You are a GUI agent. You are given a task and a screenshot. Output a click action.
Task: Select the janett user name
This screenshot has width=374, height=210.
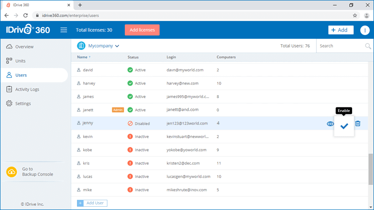click(x=88, y=110)
